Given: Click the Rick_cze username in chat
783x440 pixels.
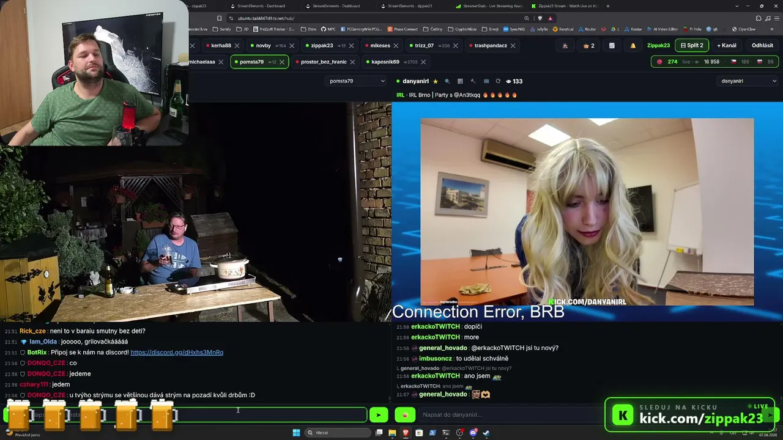Looking at the screenshot, I should click(x=32, y=331).
